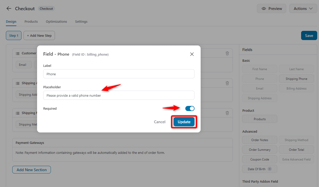Select the Shipping Address field in Fields panel

click(x=260, y=98)
